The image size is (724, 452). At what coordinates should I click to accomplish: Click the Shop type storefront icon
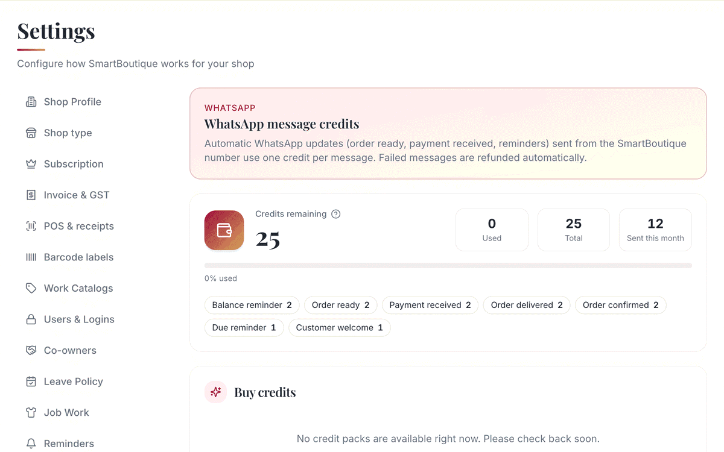pos(31,133)
